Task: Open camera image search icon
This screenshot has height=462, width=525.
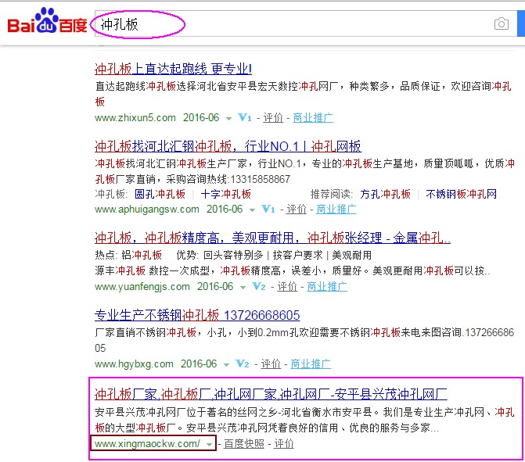Action: click(502, 23)
